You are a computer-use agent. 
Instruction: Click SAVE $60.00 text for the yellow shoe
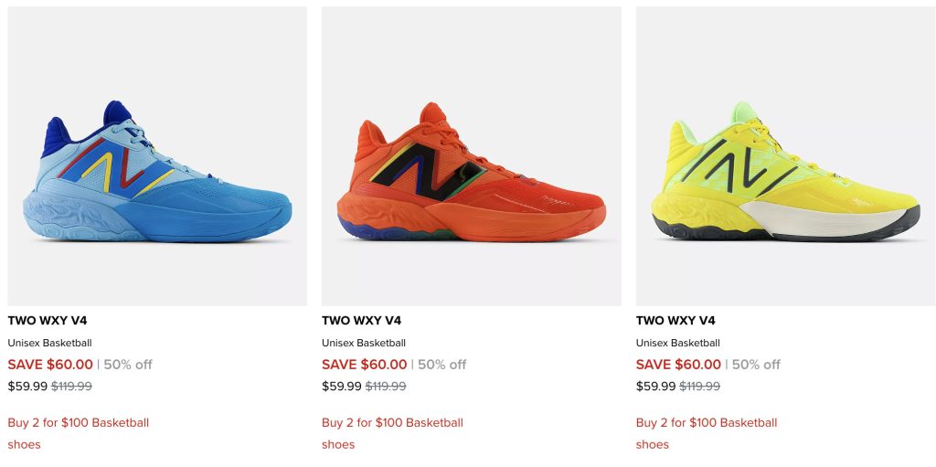pyautogui.click(x=679, y=365)
